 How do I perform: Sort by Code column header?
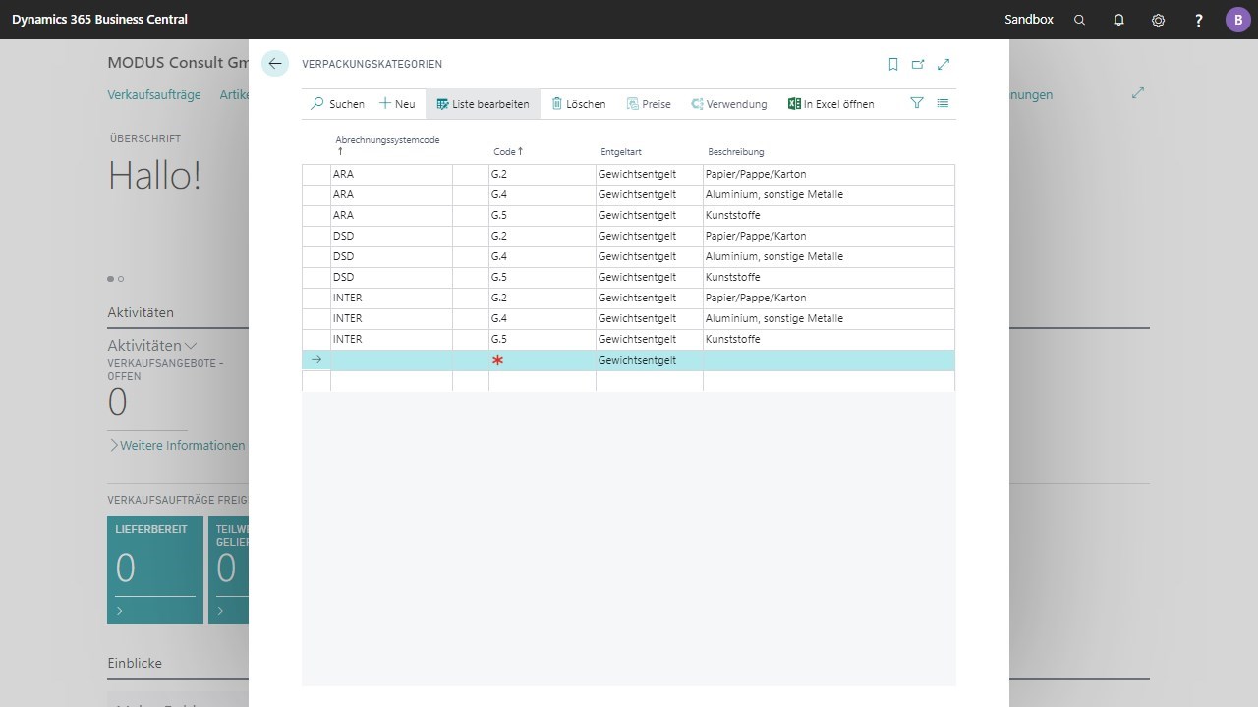pyautogui.click(x=508, y=152)
